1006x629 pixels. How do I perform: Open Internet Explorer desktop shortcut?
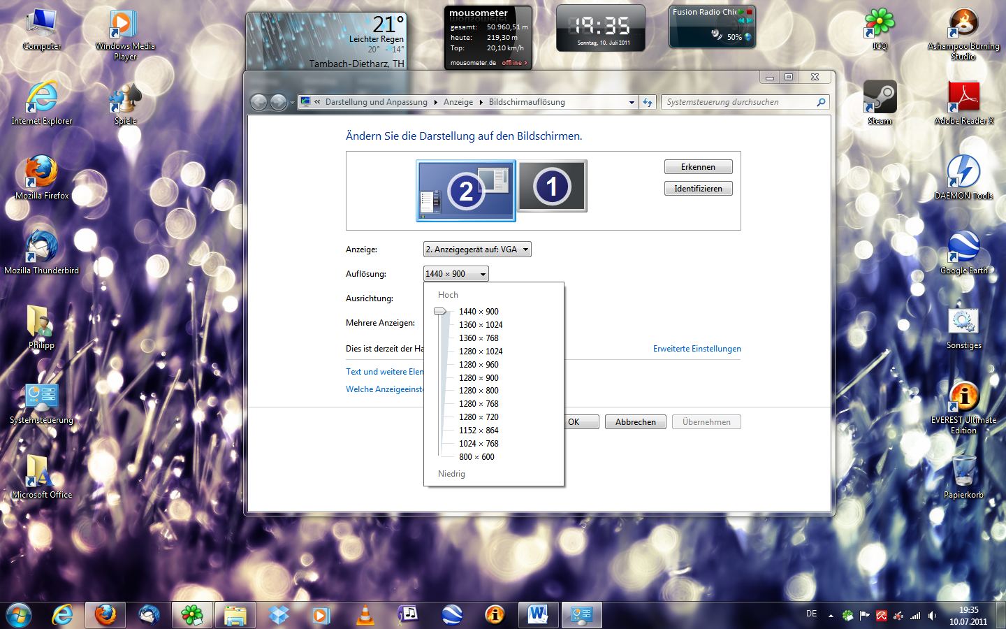tap(42, 103)
